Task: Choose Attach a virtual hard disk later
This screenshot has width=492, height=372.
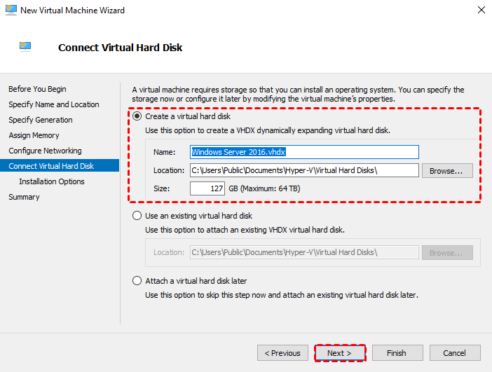Action: click(x=137, y=281)
